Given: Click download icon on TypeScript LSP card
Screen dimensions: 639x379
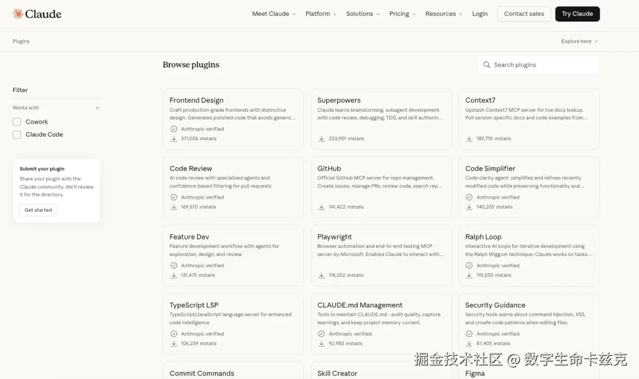Looking at the screenshot, I should pyautogui.click(x=173, y=344).
